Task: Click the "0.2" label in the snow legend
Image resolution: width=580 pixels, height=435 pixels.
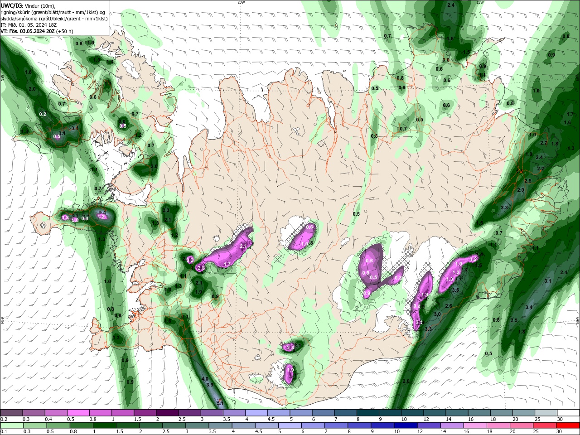Action: [x=3, y=419]
